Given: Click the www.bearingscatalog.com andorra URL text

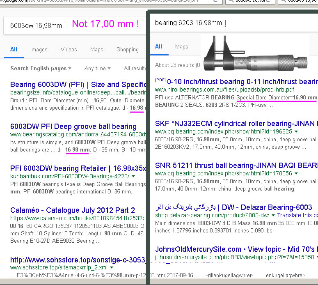Looking at the screenshot, I should point(78,134).
